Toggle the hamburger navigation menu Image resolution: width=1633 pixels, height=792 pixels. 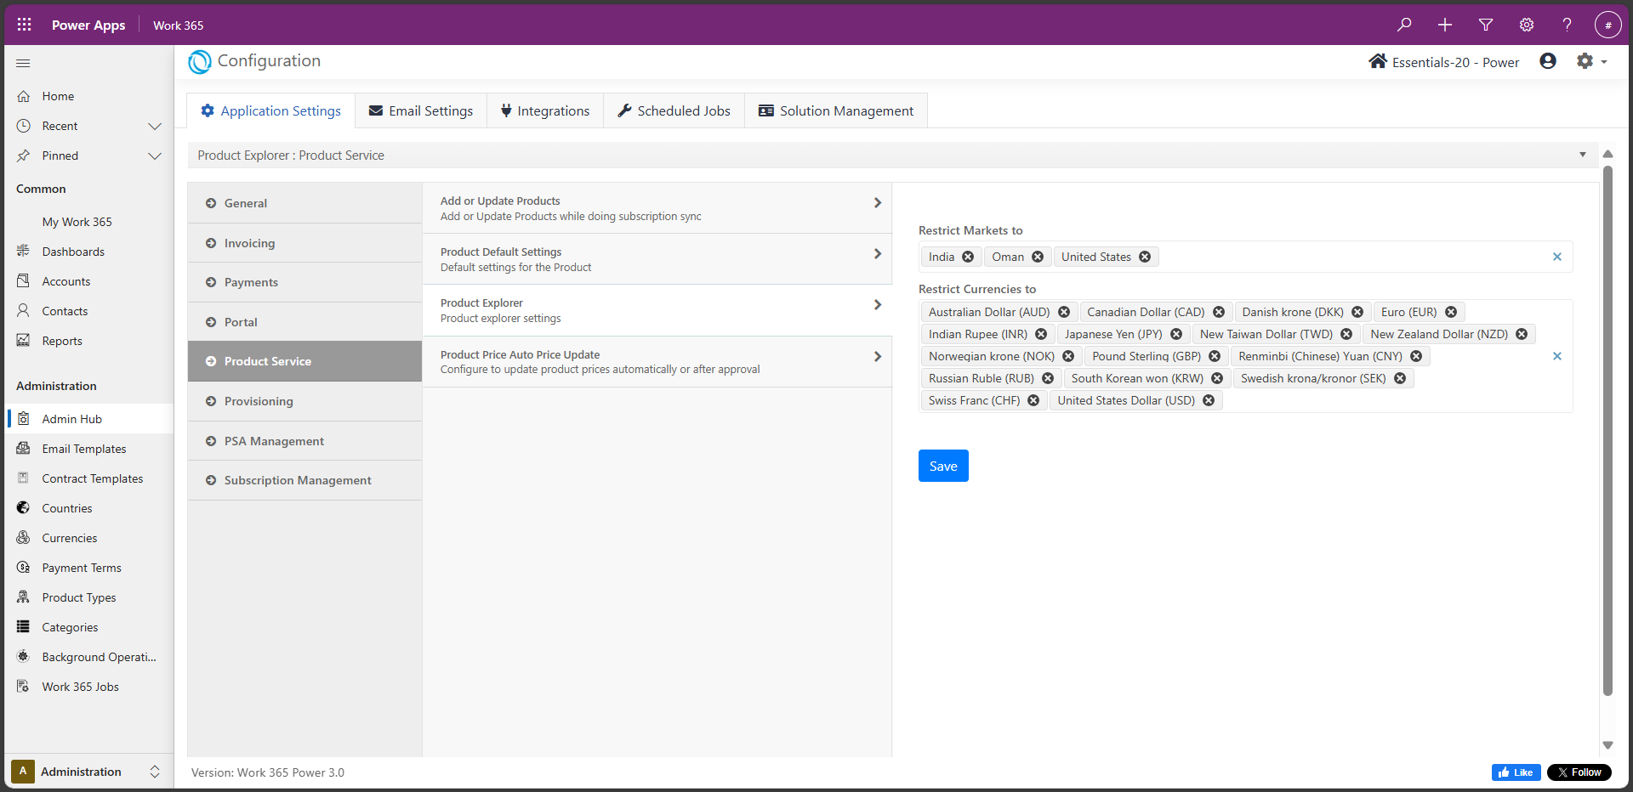pyautogui.click(x=23, y=63)
